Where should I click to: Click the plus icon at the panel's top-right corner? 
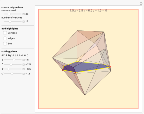(x=141, y=3)
